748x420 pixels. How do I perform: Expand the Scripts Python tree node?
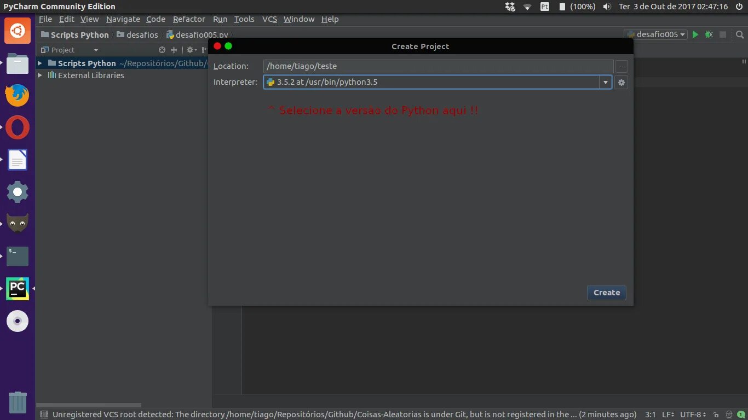tap(40, 63)
